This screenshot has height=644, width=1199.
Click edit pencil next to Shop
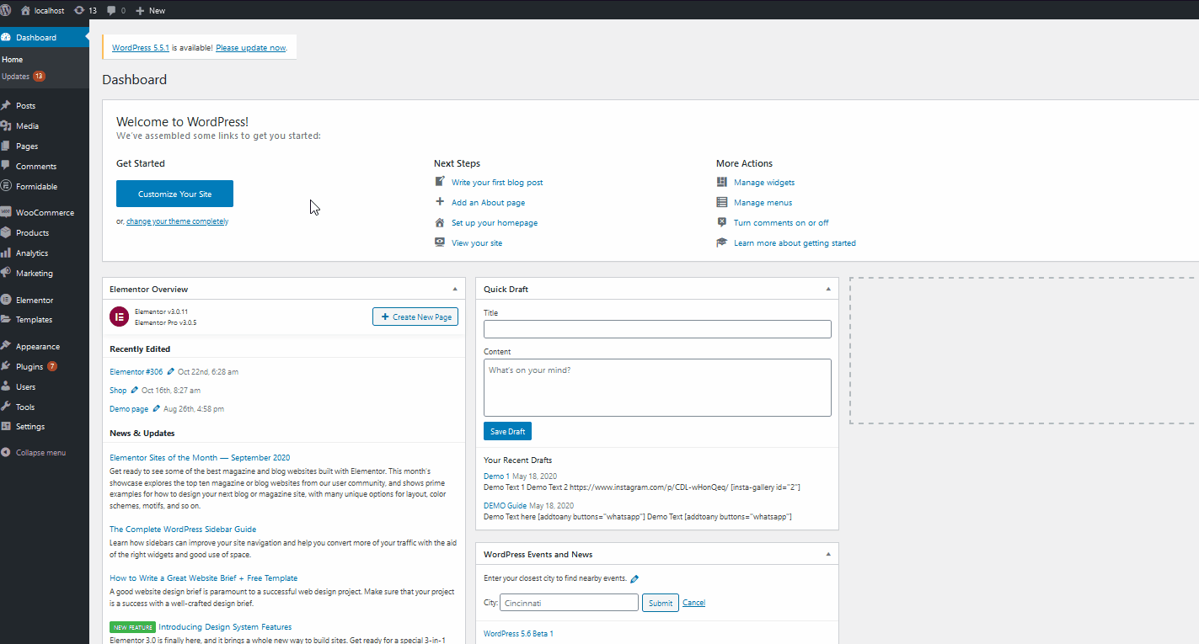tap(135, 390)
